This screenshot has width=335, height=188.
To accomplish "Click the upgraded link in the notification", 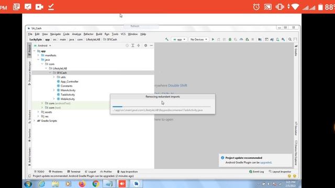I will click(266, 162).
